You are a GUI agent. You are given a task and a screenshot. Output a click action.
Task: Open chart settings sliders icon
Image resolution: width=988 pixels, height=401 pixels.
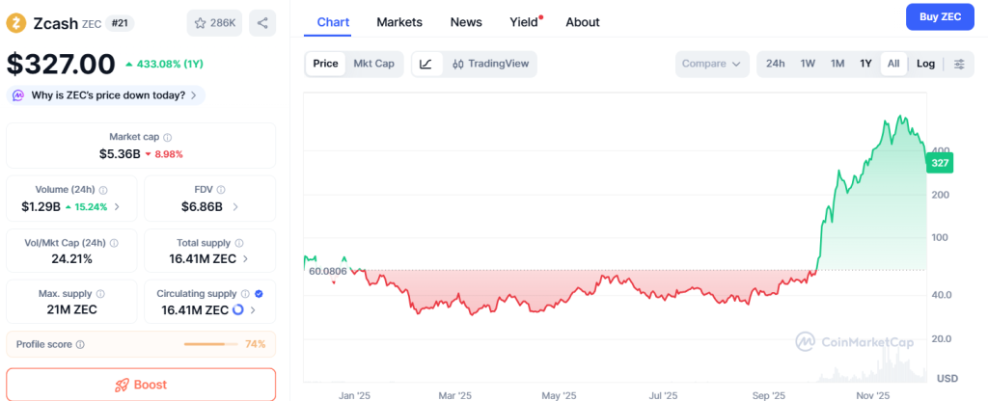pos(959,64)
